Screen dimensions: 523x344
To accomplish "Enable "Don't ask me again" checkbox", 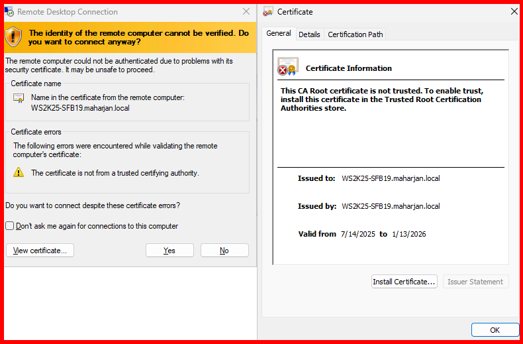I will point(10,226).
